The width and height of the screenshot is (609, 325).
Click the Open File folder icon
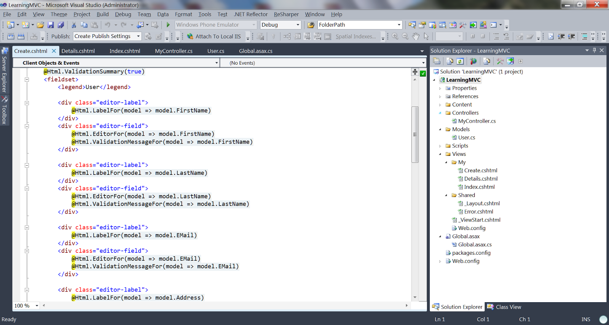pos(40,25)
